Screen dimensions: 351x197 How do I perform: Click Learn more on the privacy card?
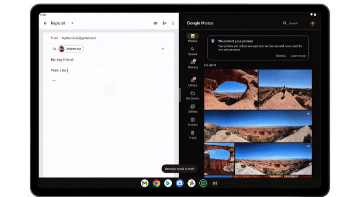tap(298, 56)
